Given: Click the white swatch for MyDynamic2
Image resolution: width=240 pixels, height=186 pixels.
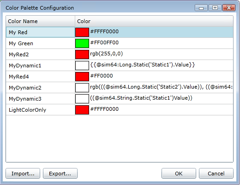Looking at the screenshot, I should pos(82,88).
